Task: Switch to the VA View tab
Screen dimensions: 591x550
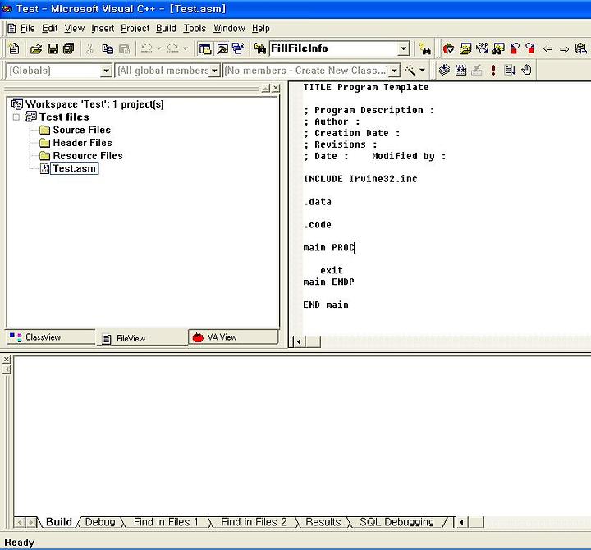Action: pos(233,337)
